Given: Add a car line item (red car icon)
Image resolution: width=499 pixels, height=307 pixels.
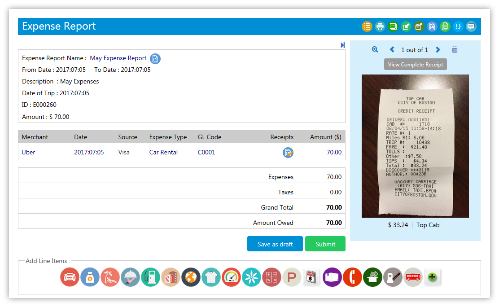Looking at the screenshot, I should (x=70, y=277).
